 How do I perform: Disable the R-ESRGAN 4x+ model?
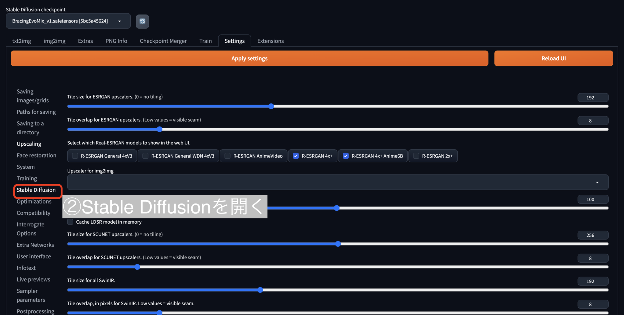click(295, 156)
